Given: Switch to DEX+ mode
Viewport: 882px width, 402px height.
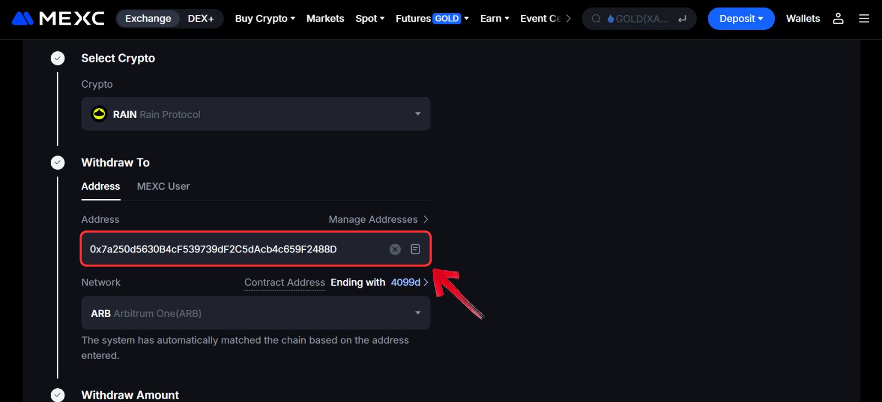Looking at the screenshot, I should click(201, 19).
